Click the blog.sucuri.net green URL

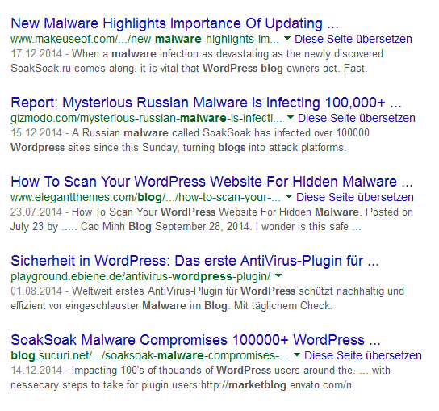coord(149,355)
